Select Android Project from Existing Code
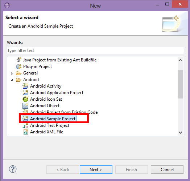The width and height of the screenshot is (190, 181). [x=64, y=112]
